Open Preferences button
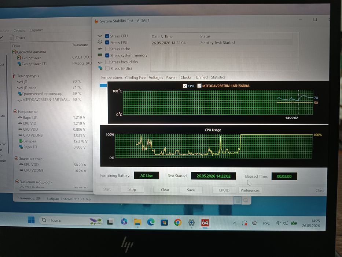The height and width of the screenshot is (257, 342). coord(250,190)
